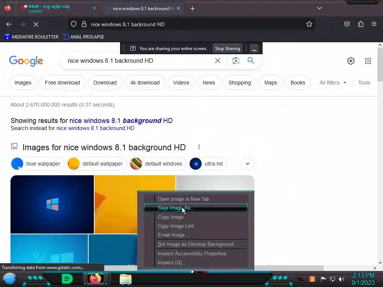
Task: Open a new tab with plus button
Action: (x=193, y=9)
